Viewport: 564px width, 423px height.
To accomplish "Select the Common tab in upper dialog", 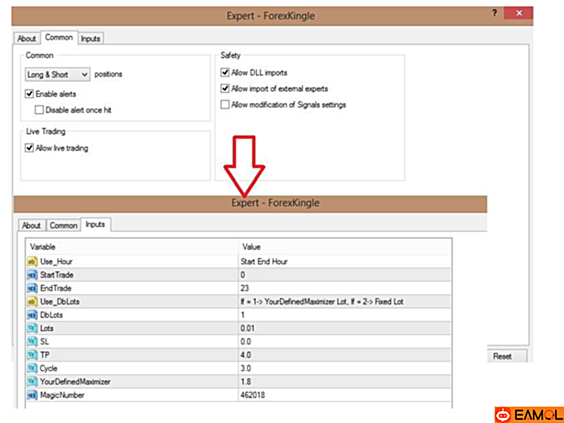I will [59, 37].
